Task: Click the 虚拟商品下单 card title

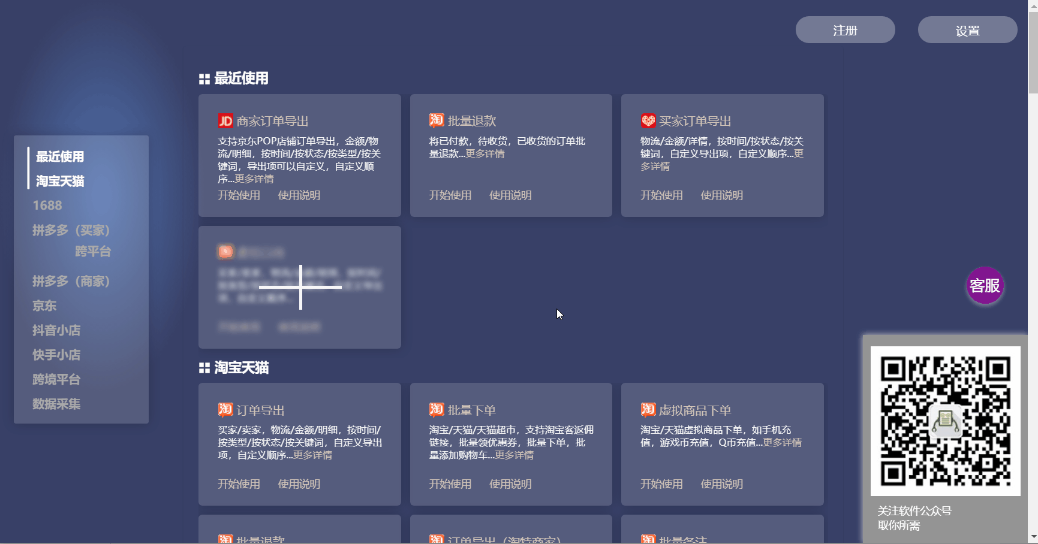Action: tap(695, 410)
